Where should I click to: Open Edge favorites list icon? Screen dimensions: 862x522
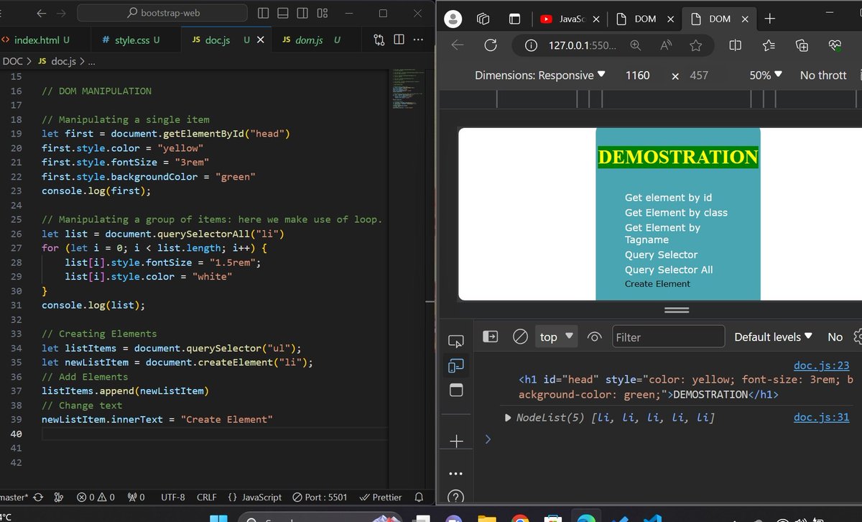point(769,45)
